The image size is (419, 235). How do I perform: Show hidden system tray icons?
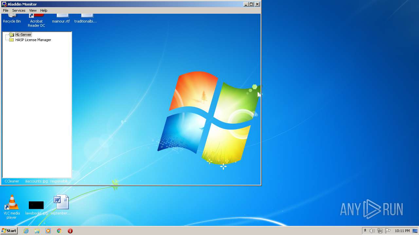[x=365, y=231]
